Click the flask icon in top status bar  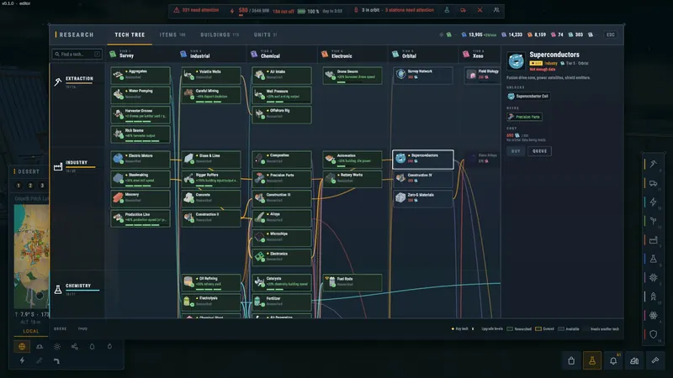pos(447,10)
